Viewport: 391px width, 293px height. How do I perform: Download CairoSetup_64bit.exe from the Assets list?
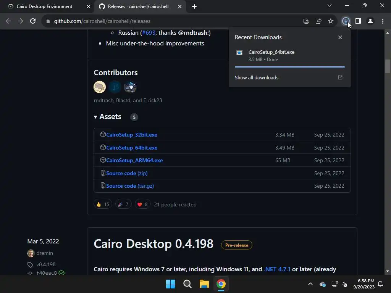point(132,148)
